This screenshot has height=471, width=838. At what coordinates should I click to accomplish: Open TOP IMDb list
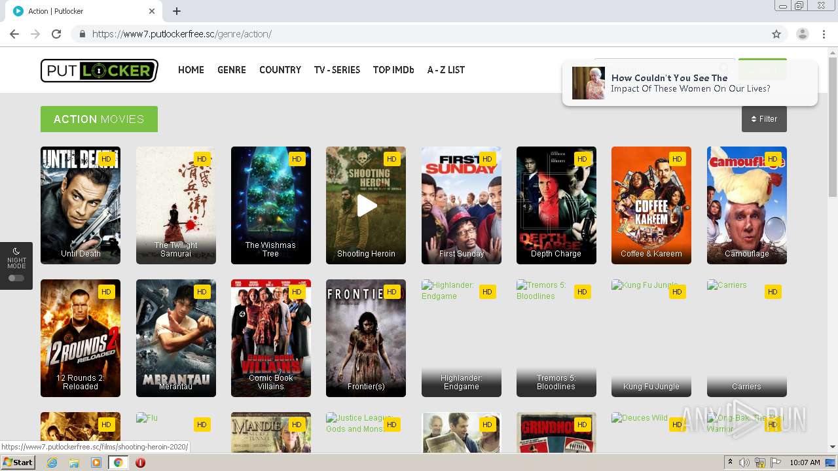tap(393, 70)
